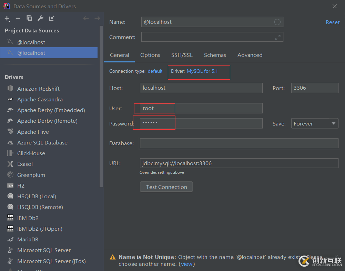The image size is (345, 271).
Task: Click the Greenplum driver icon
Action: [x=10, y=175]
